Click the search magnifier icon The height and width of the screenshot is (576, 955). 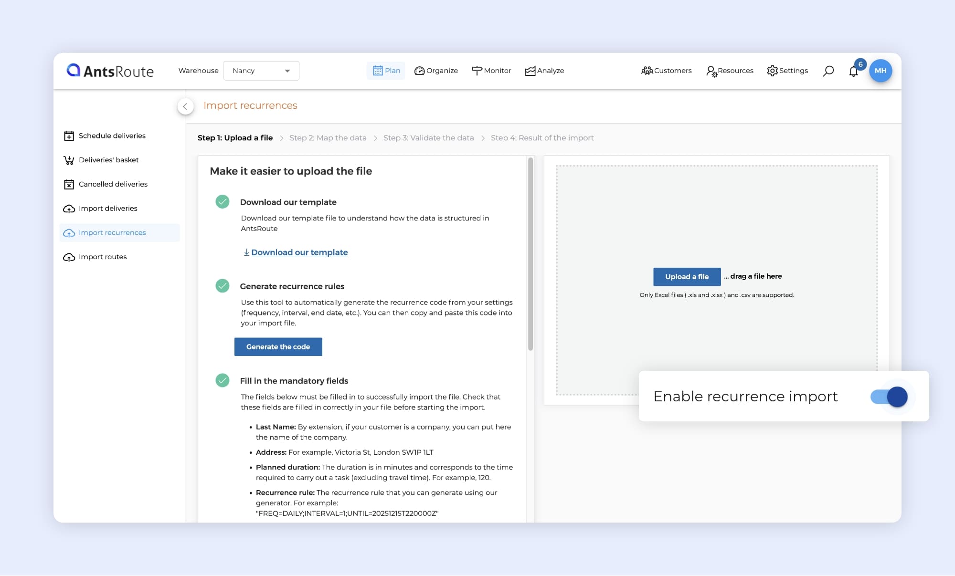pyautogui.click(x=828, y=71)
